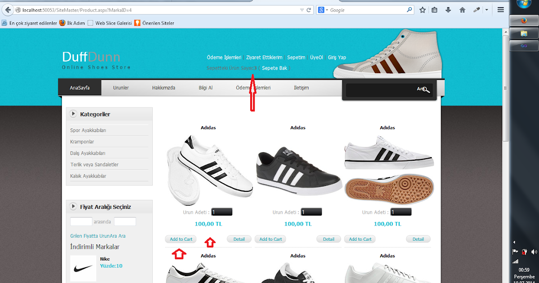
Task: Click the Grilen Fiyatta UrunAra Ara link
Action: pyautogui.click(x=98, y=236)
